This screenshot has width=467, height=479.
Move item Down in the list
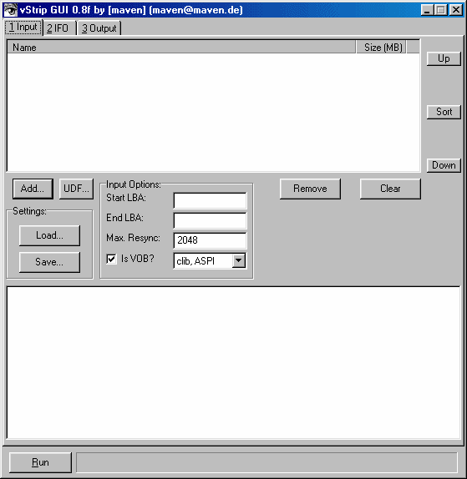click(x=444, y=165)
